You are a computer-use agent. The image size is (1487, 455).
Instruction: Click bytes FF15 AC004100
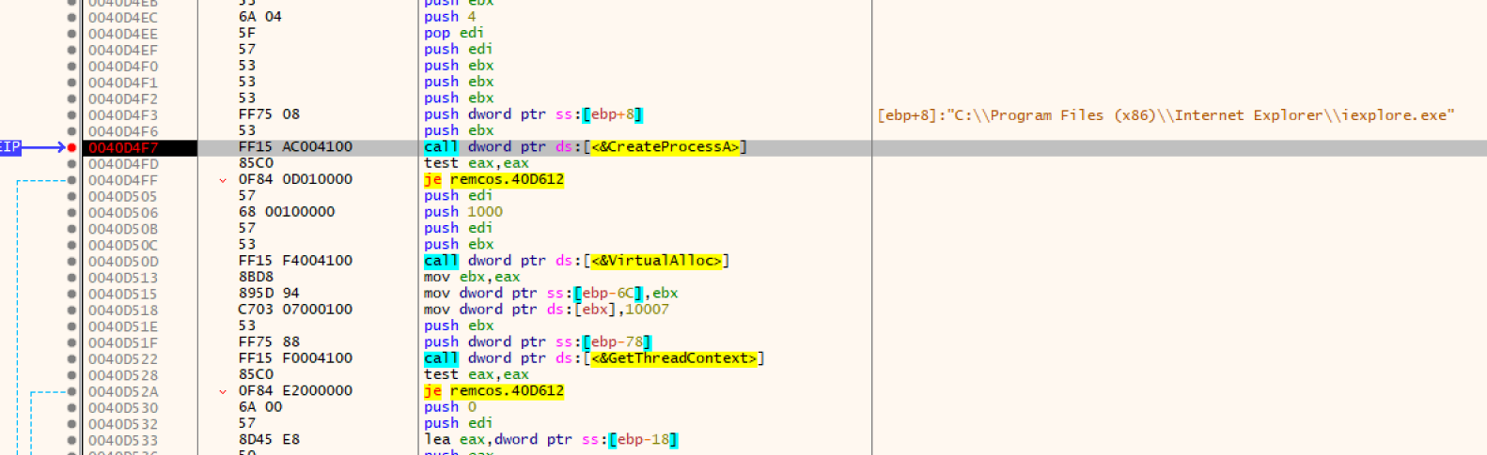pyautogui.click(x=295, y=147)
